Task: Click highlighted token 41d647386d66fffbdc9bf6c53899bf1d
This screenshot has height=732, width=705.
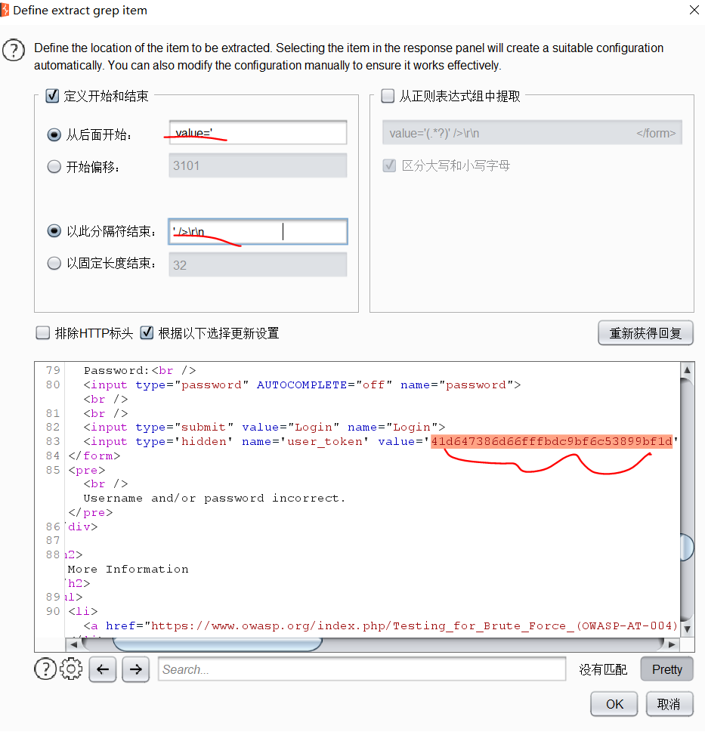Action: tap(552, 441)
